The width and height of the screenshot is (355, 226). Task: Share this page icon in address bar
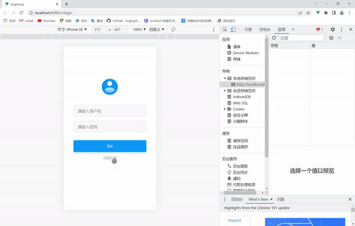(300, 13)
